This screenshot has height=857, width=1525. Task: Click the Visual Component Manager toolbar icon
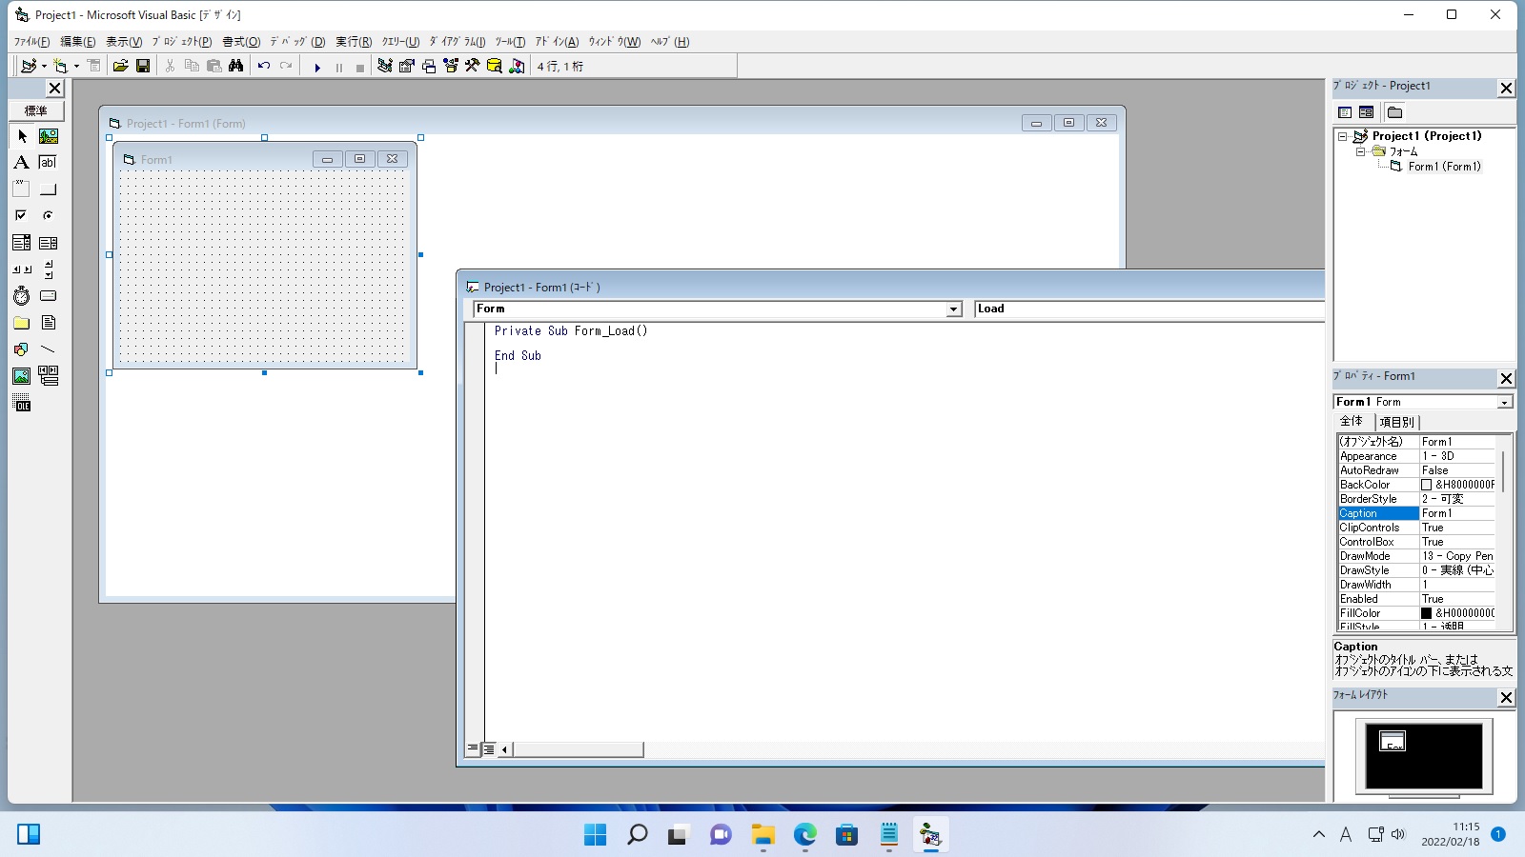tap(517, 66)
